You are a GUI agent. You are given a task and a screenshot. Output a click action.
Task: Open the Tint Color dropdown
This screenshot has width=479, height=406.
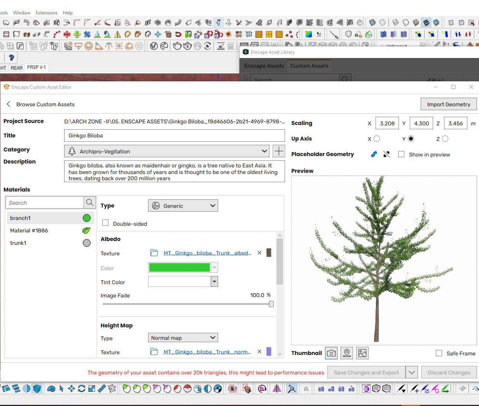(x=214, y=281)
